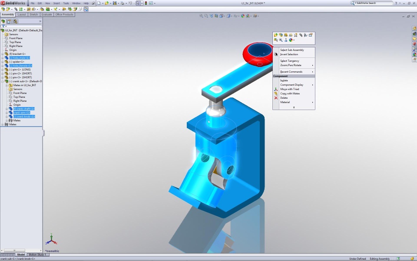Open the Tools menu
The height and width of the screenshot is (261, 417).
point(66,3)
